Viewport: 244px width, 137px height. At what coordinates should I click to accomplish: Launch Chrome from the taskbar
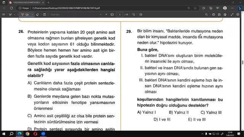pyautogui.click(x=27, y=134)
